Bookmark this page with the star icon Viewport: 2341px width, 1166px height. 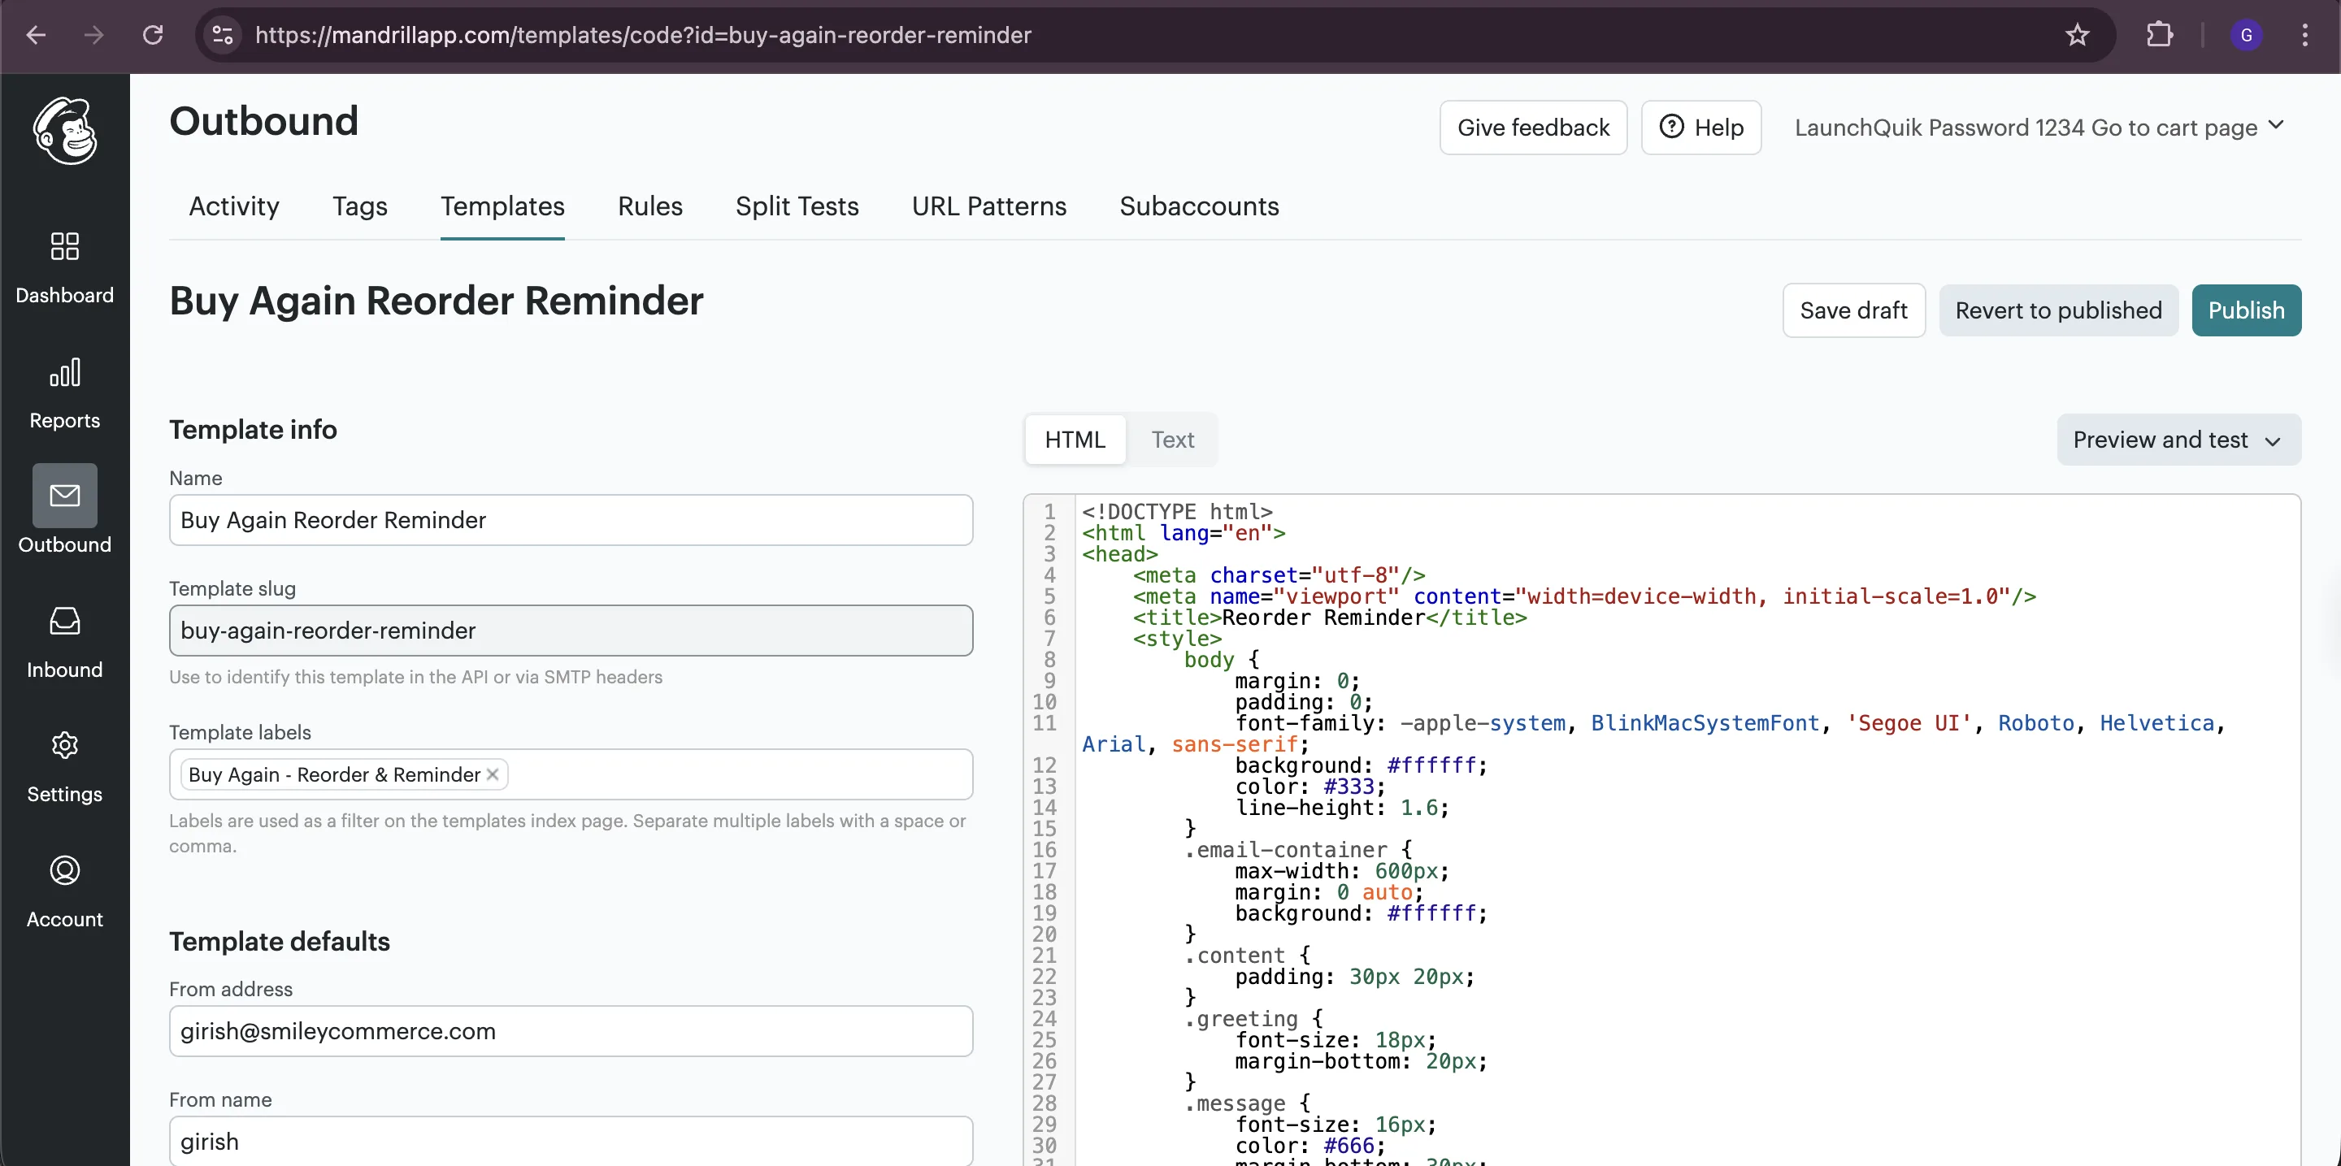[x=2078, y=36]
